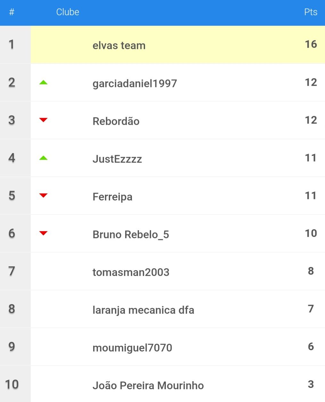Select Ferreipa in the standings

click(112, 197)
